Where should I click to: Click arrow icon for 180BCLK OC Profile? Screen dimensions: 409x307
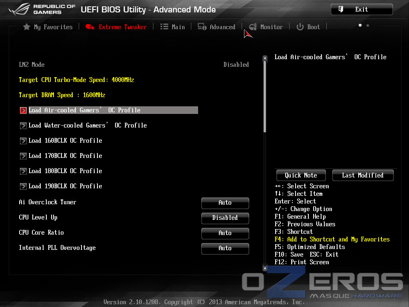click(23, 171)
